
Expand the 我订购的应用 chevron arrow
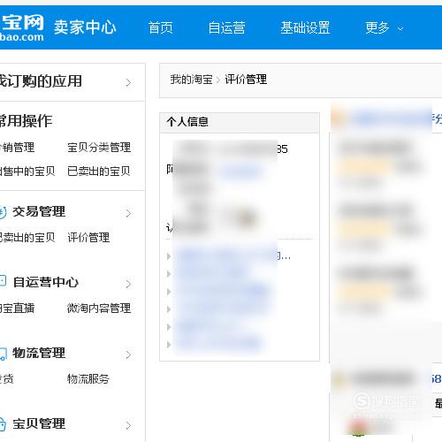tap(128, 82)
